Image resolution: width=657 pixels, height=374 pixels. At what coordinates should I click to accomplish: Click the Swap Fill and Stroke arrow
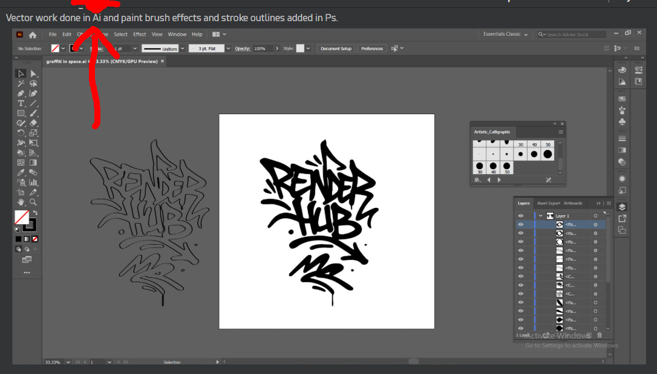(36, 213)
